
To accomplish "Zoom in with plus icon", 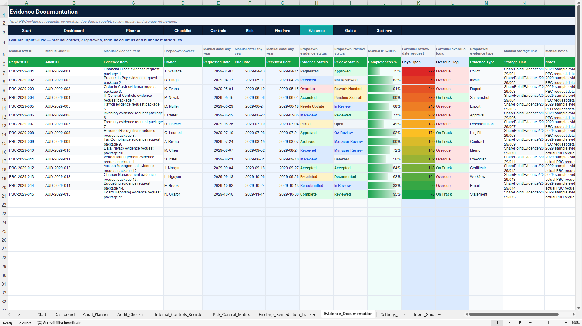I will coord(566,323).
